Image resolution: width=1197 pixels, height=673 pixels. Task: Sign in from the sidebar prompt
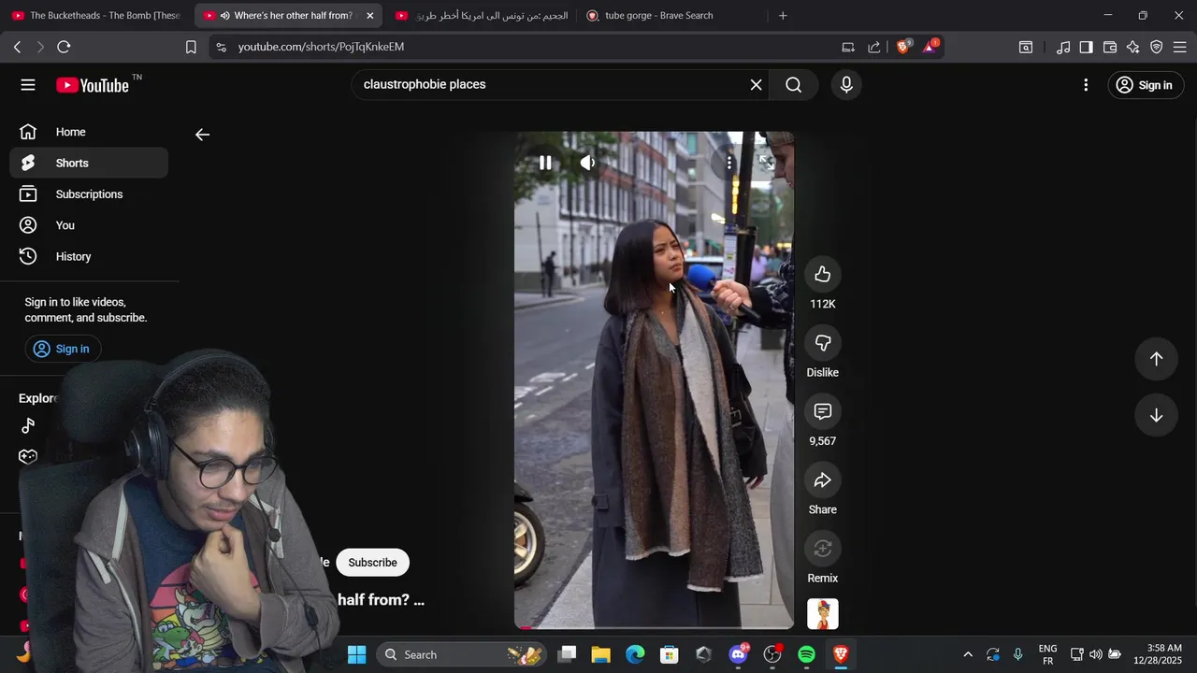(x=63, y=349)
